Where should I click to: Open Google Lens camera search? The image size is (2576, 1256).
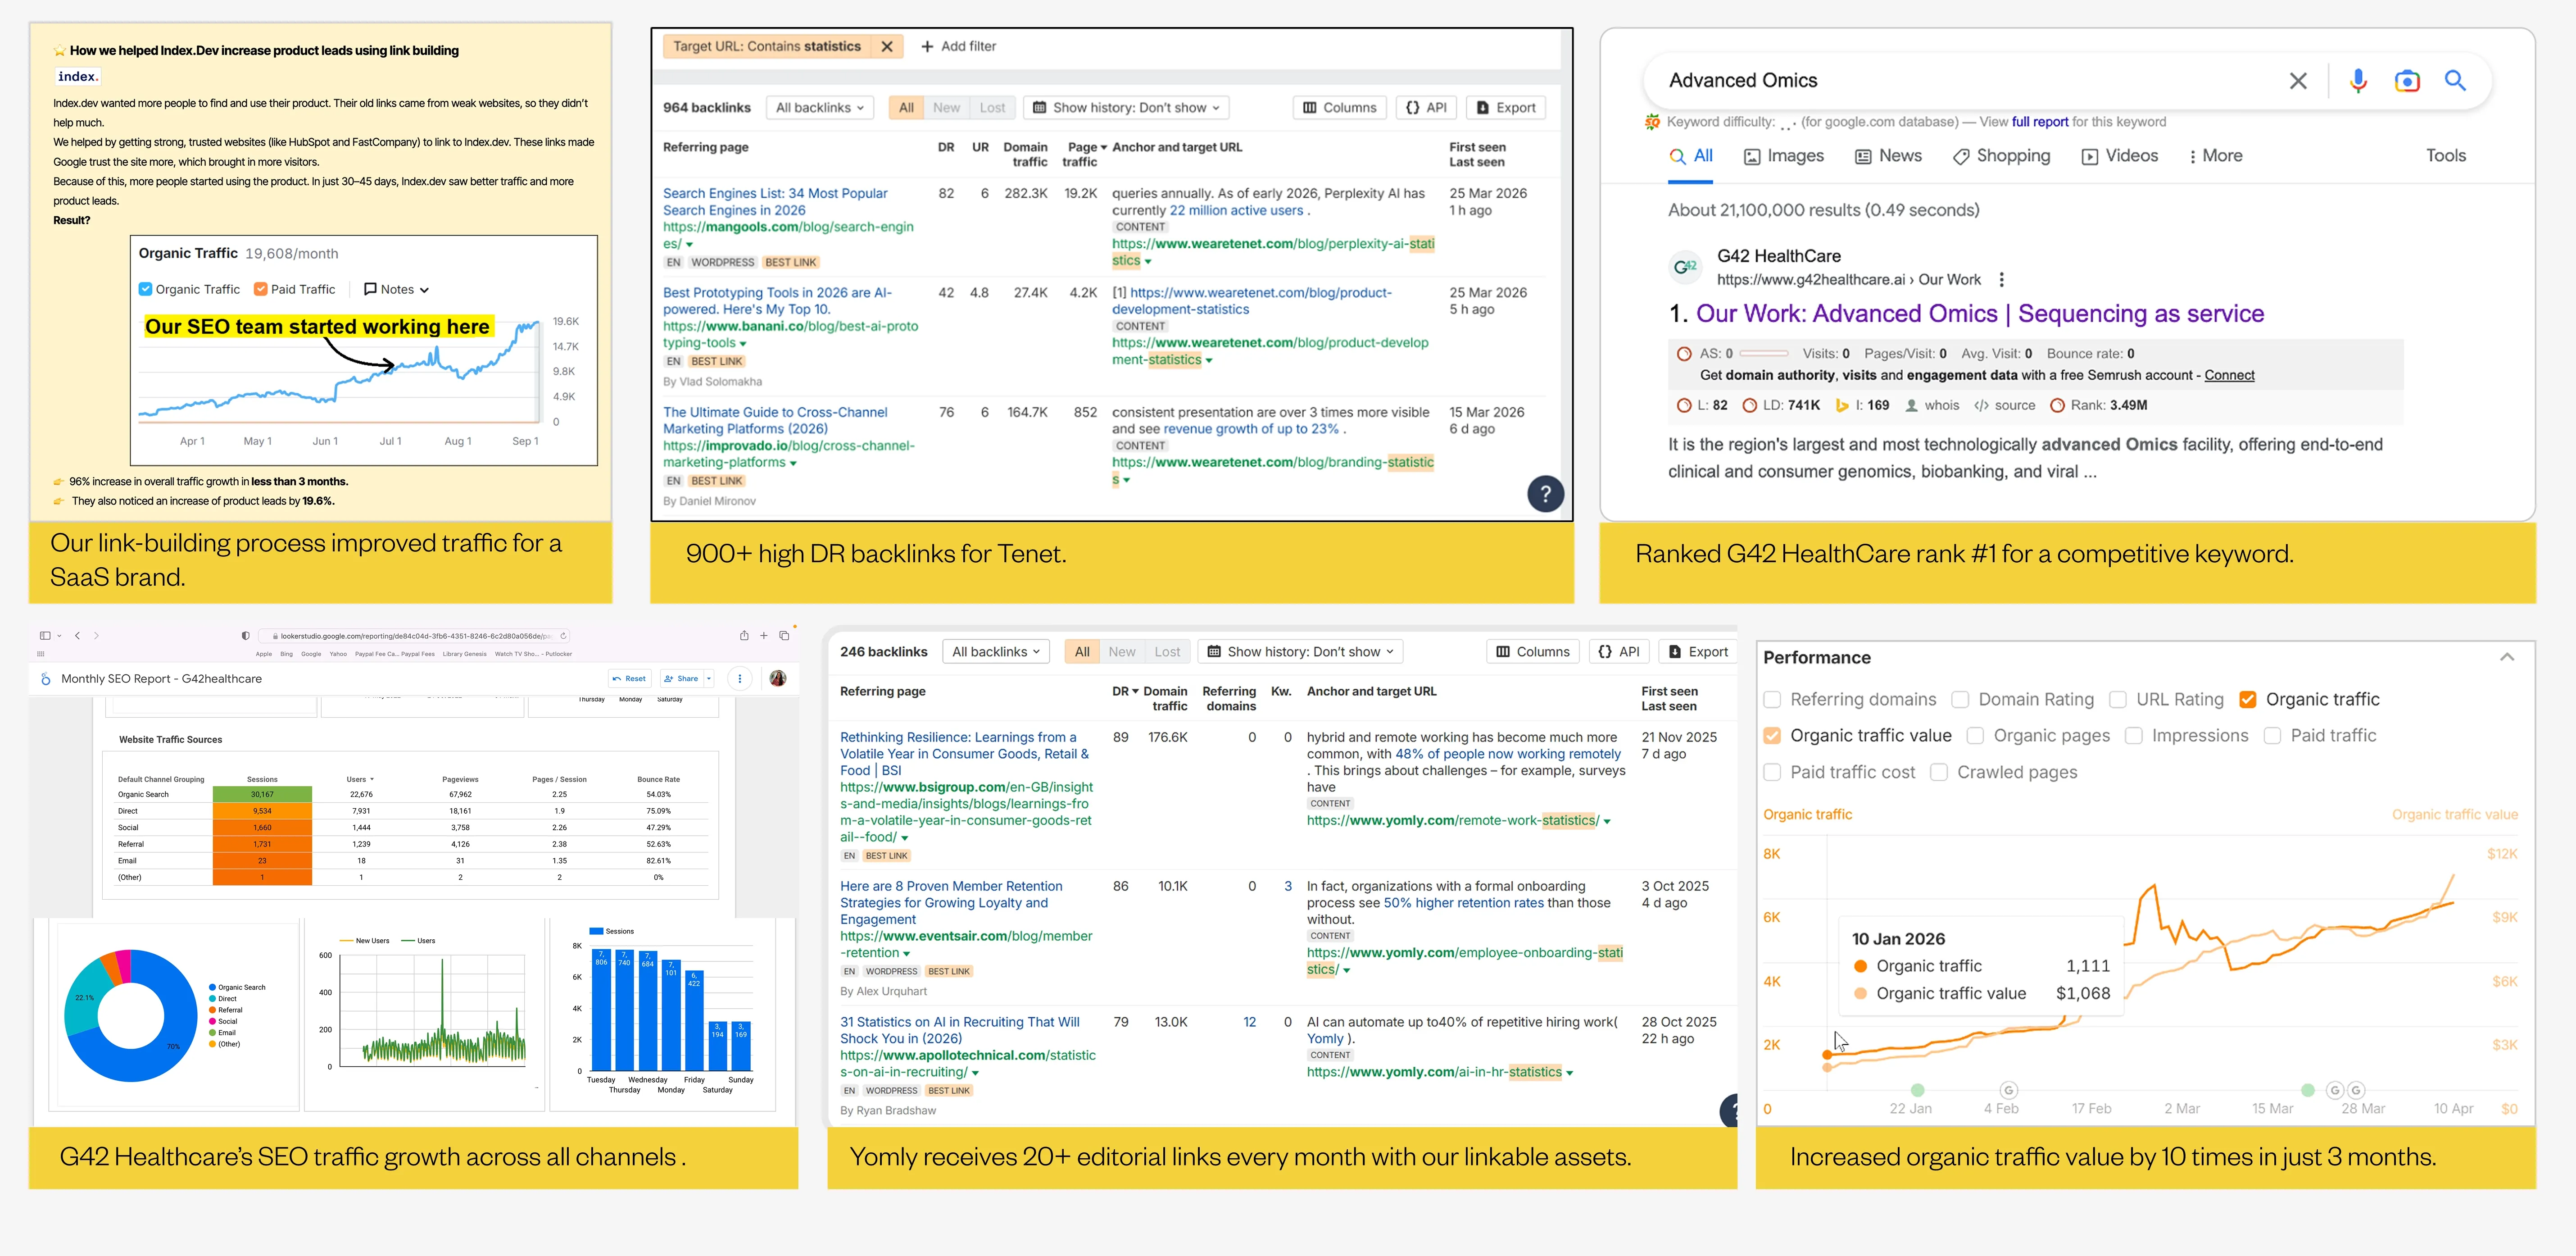[2407, 81]
